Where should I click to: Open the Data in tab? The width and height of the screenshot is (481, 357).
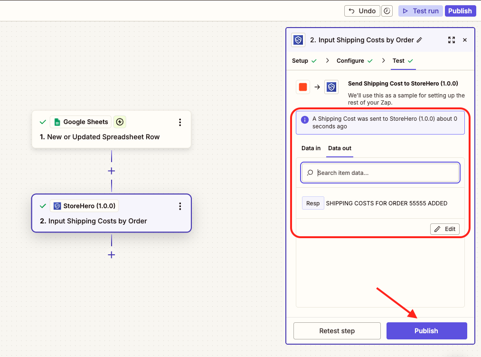point(311,148)
